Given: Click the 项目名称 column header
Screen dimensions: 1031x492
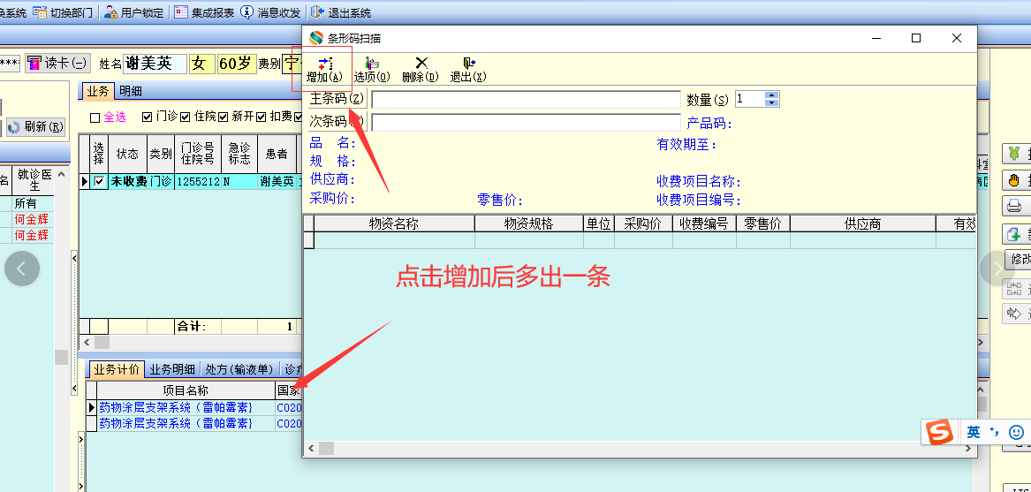Looking at the screenshot, I should 186,390.
